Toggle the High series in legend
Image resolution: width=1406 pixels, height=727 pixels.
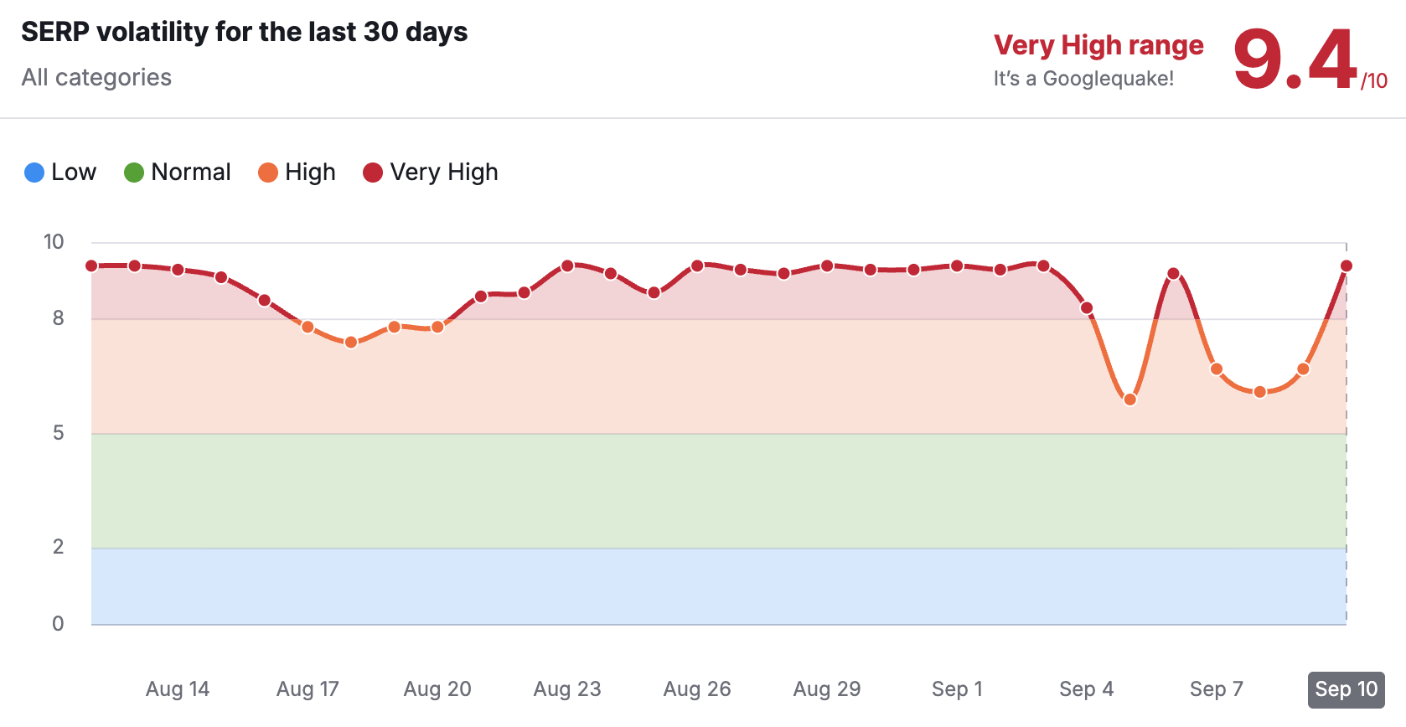pos(297,173)
